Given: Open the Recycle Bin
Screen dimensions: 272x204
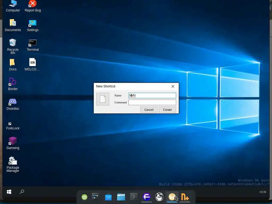Looking at the screenshot, I should tap(13, 46).
